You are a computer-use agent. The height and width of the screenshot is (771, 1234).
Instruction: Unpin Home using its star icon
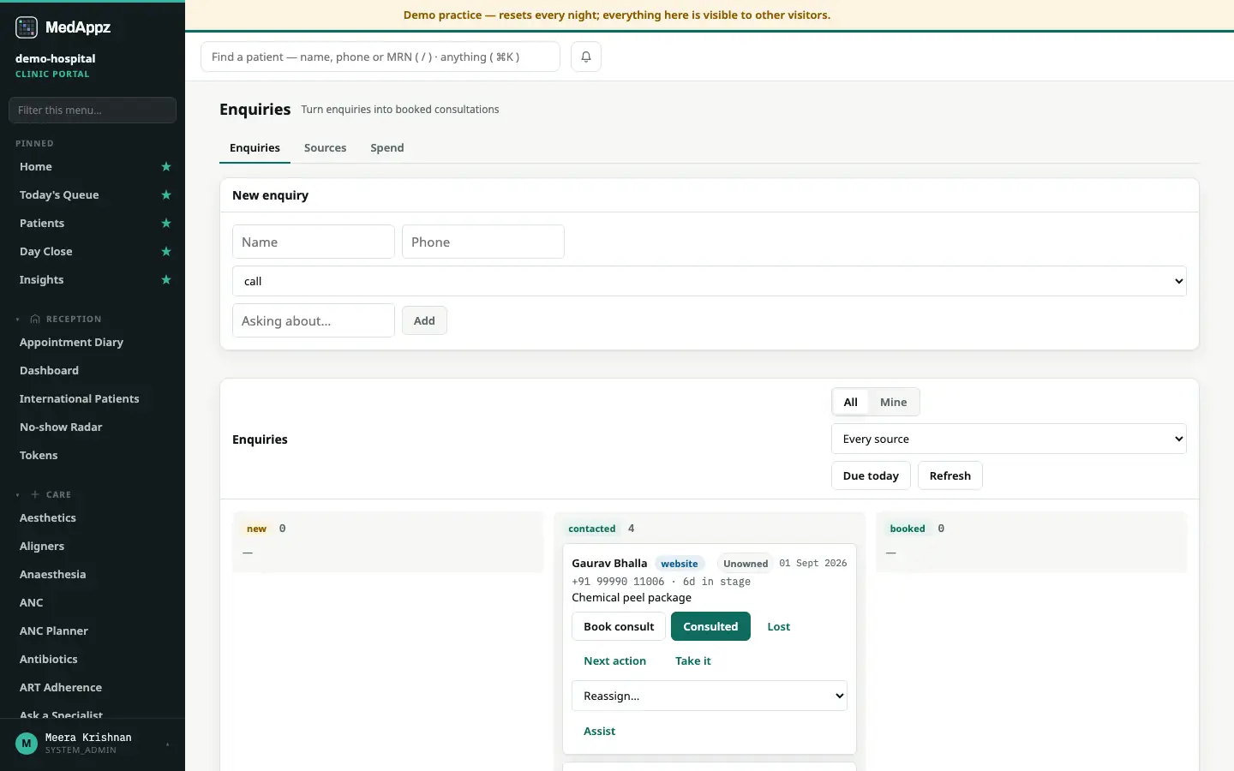pyautogui.click(x=166, y=167)
